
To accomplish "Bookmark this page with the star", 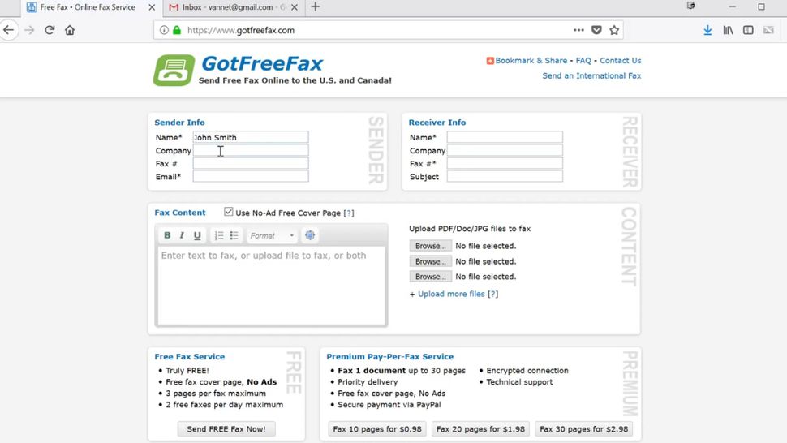I will click(x=614, y=30).
